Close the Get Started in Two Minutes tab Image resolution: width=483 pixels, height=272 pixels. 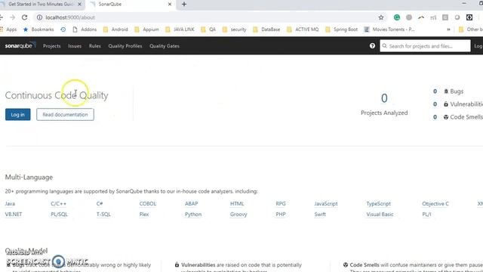coord(79,5)
